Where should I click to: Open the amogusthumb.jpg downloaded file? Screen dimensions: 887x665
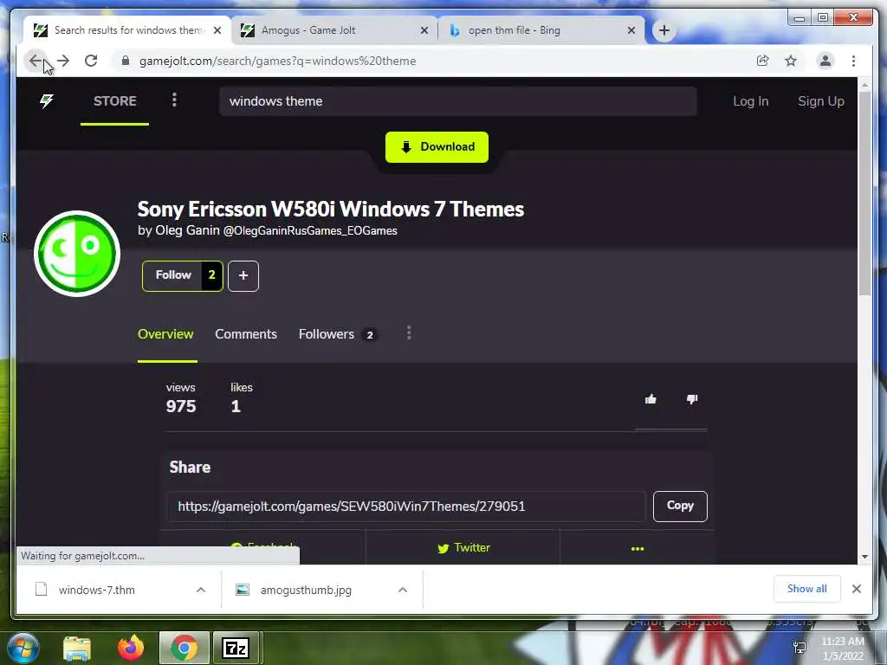[x=306, y=590]
